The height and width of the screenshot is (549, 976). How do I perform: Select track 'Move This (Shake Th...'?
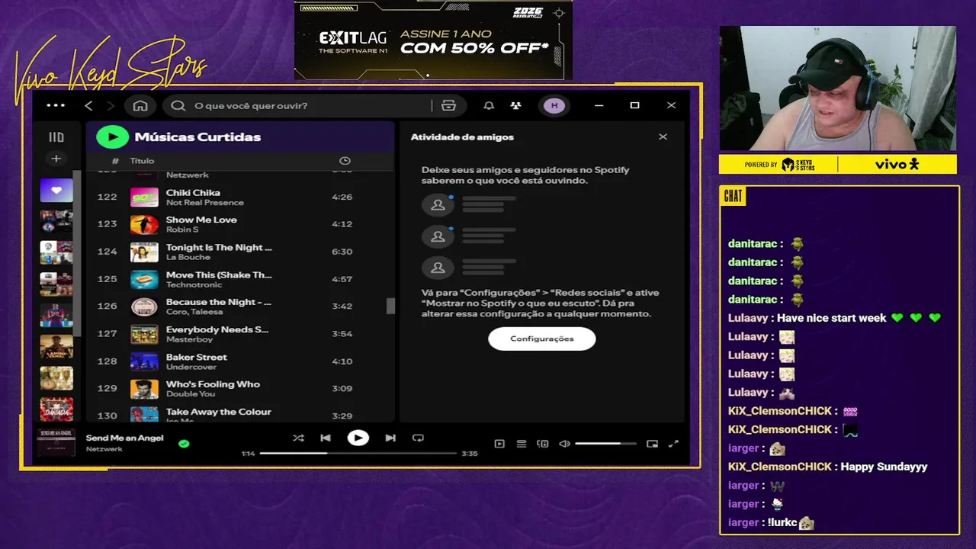pyautogui.click(x=239, y=279)
